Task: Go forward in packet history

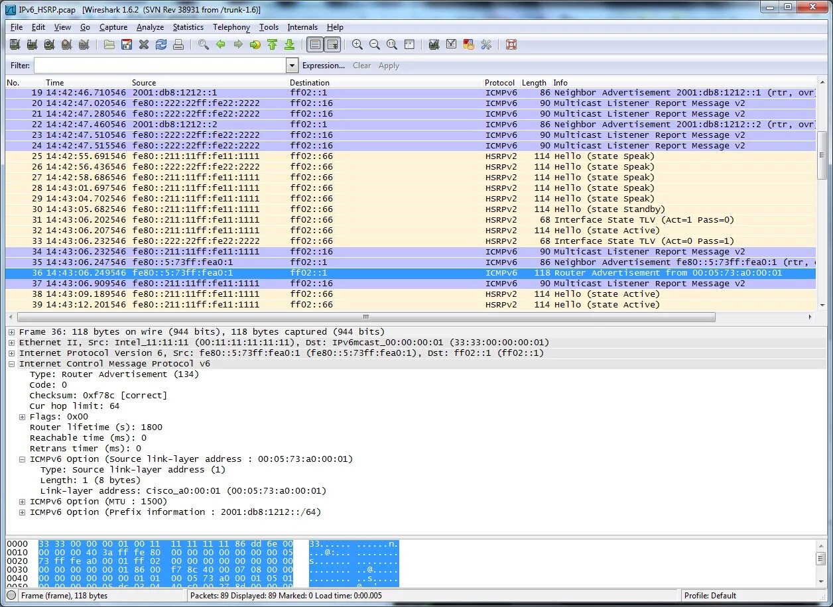Action: click(x=238, y=44)
